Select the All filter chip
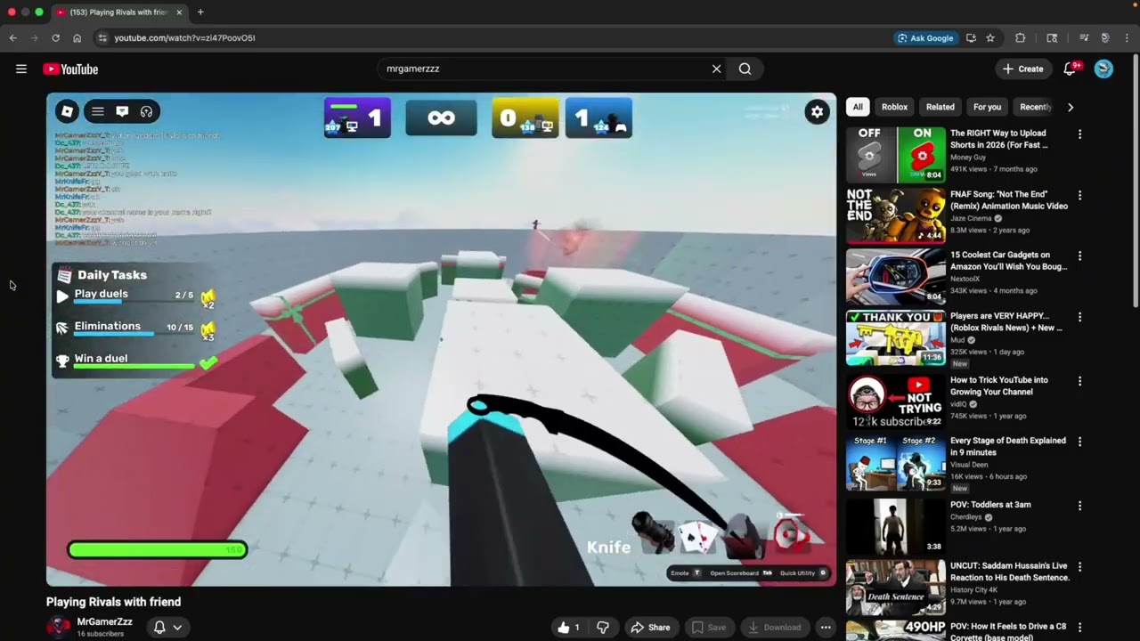 point(858,107)
